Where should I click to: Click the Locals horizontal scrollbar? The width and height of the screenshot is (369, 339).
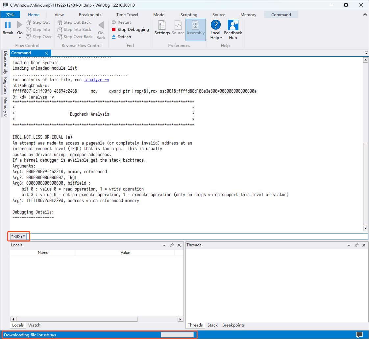click(x=76, y=319)
